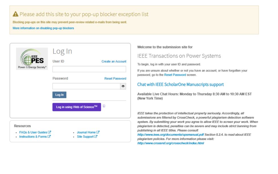Click the IEEE PES Power & Energy Society logo
Viewport: 278px width, 174px height.
[32, 59]
